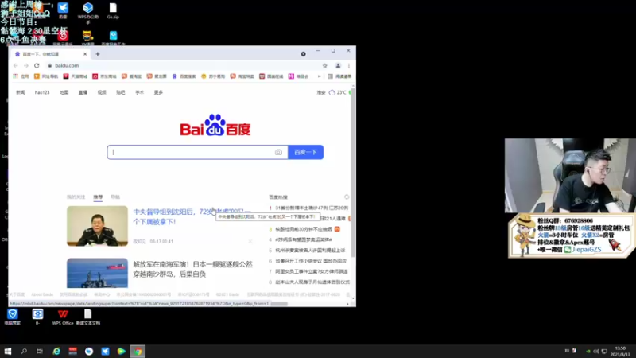Screen dimensions: 636x358
Task: Open the 新闻 link in Baidu top nav
Action: [21, 92]
